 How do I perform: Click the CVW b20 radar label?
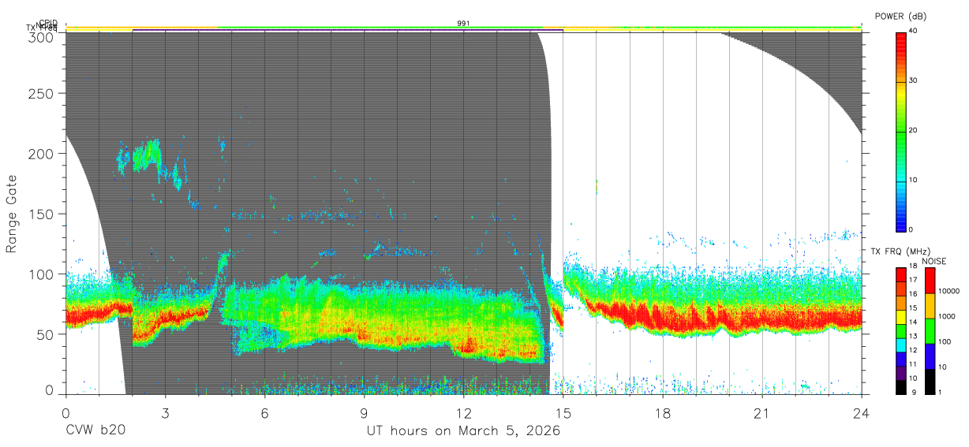point(95,430)
